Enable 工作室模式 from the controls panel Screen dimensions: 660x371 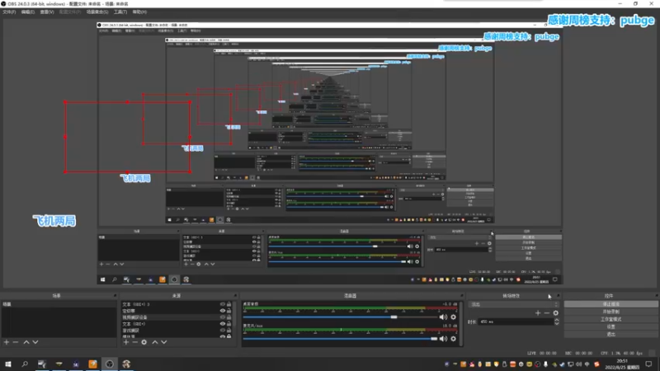(x=610, y=319)
